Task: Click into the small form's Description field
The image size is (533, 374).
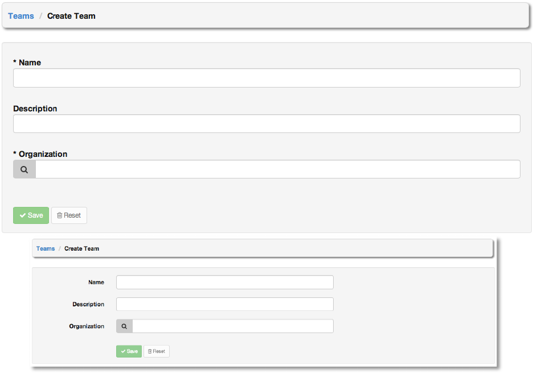Action: click(224, 304)
